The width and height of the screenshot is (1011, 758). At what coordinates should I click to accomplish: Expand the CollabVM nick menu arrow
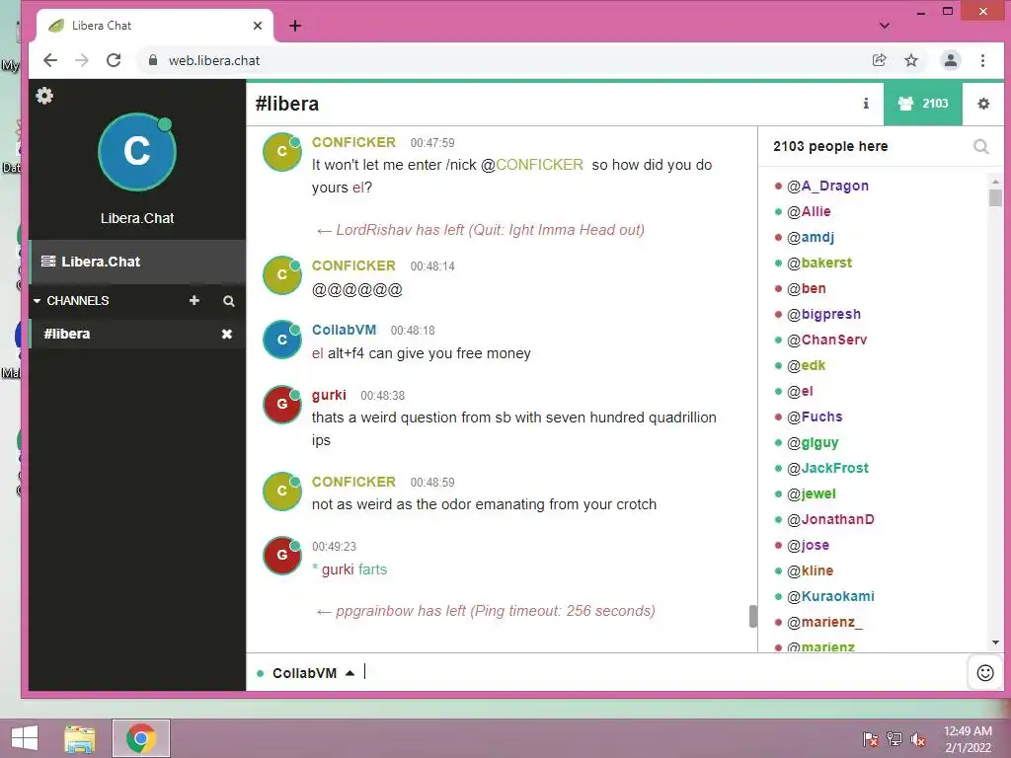350,673
